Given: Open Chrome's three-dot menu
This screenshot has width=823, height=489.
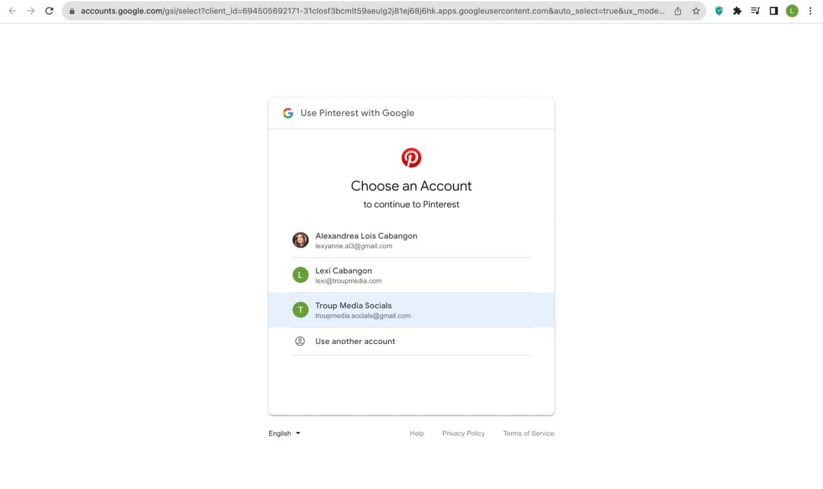Looking at the screenshot, I should tap(810, 11).
